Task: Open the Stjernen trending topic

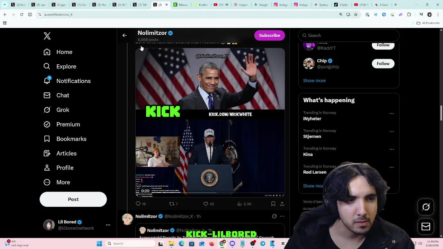Action: point(312,136)
